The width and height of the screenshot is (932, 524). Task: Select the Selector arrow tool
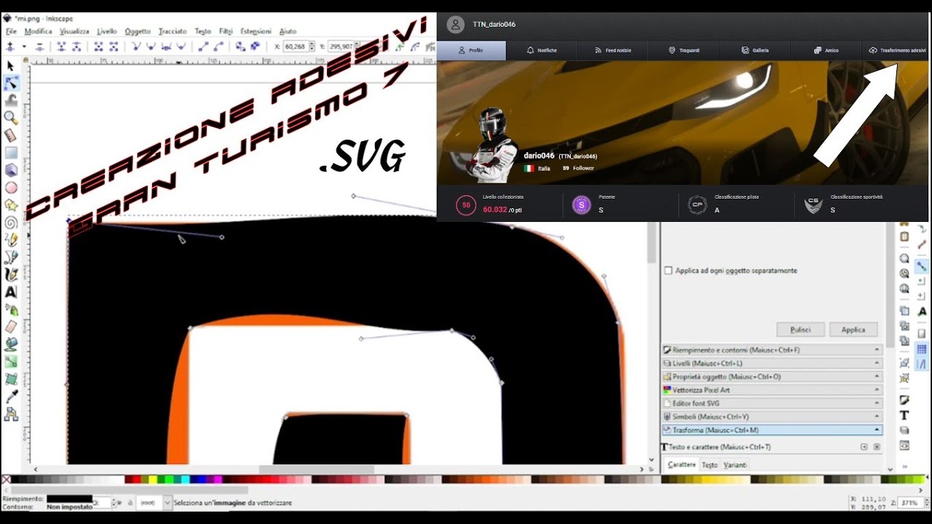(10, 65)
